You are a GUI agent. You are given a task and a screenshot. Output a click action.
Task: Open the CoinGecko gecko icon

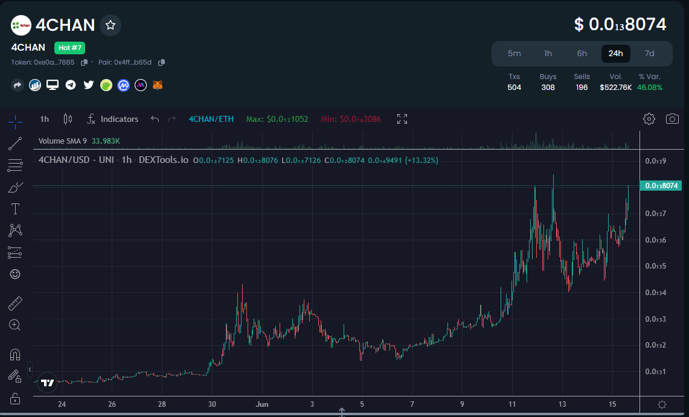(106, 85)
